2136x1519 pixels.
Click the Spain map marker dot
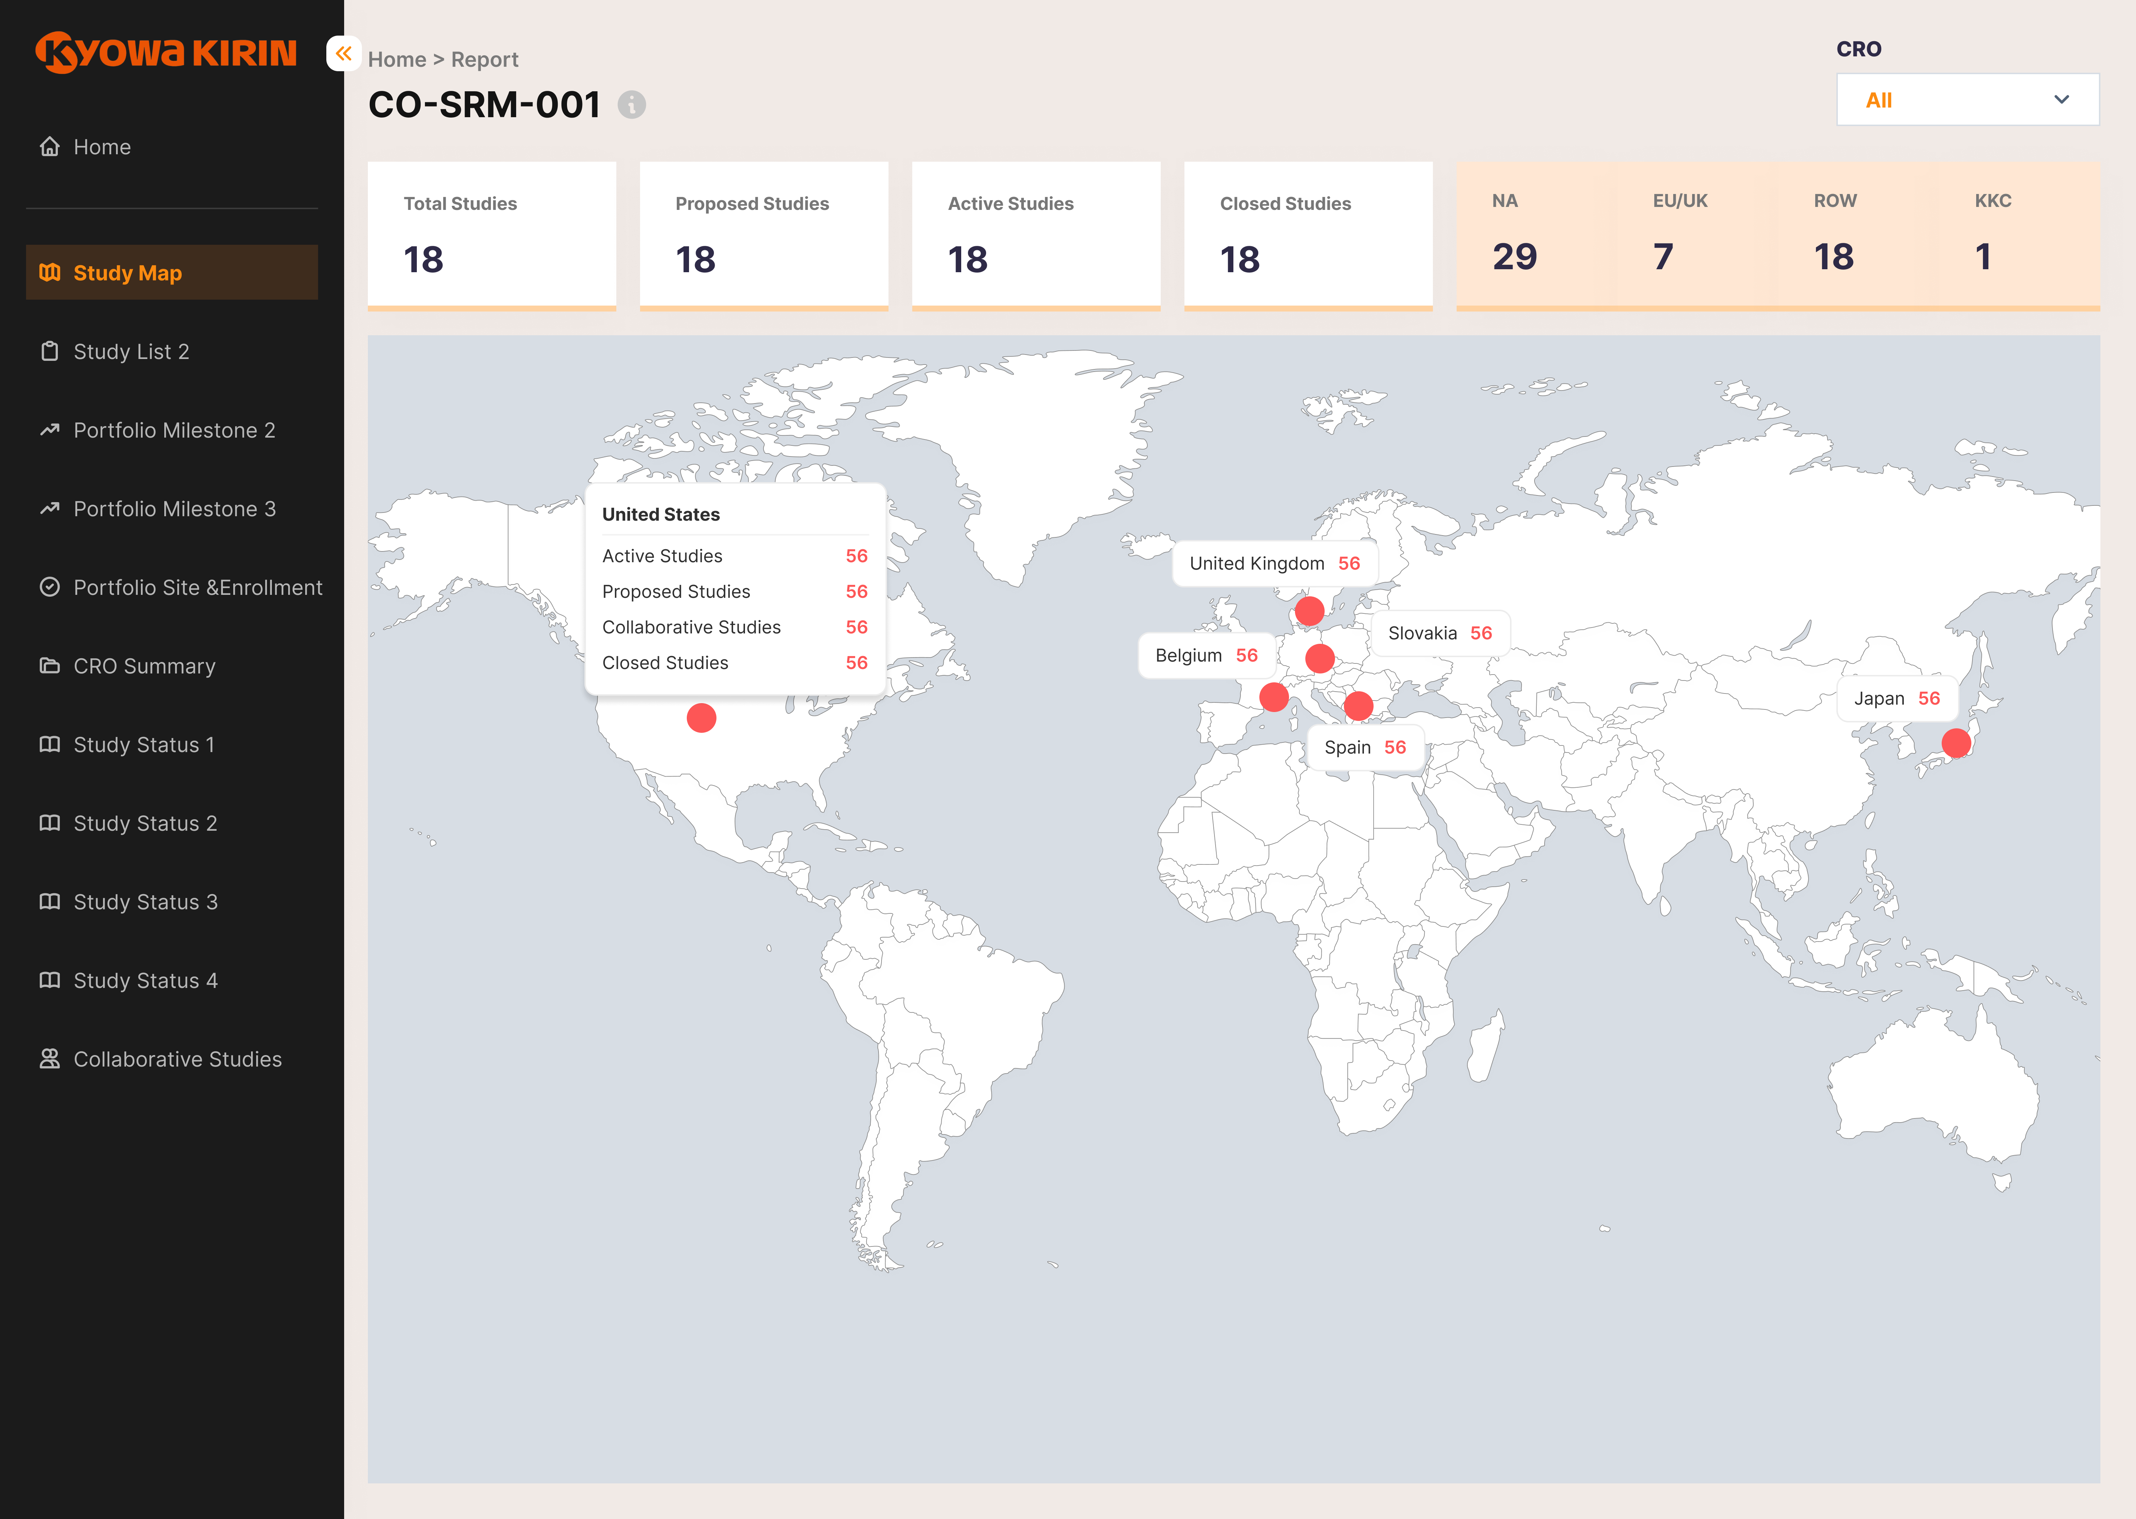point(1358,705)
